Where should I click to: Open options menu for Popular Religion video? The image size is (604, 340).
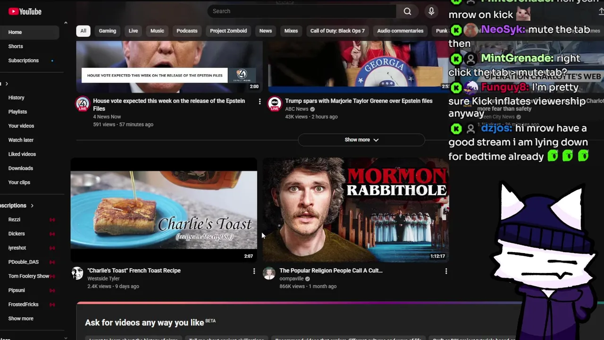[446, 271]
